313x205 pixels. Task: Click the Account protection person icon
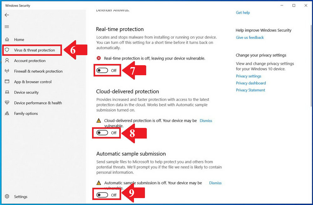click(7, 60)
